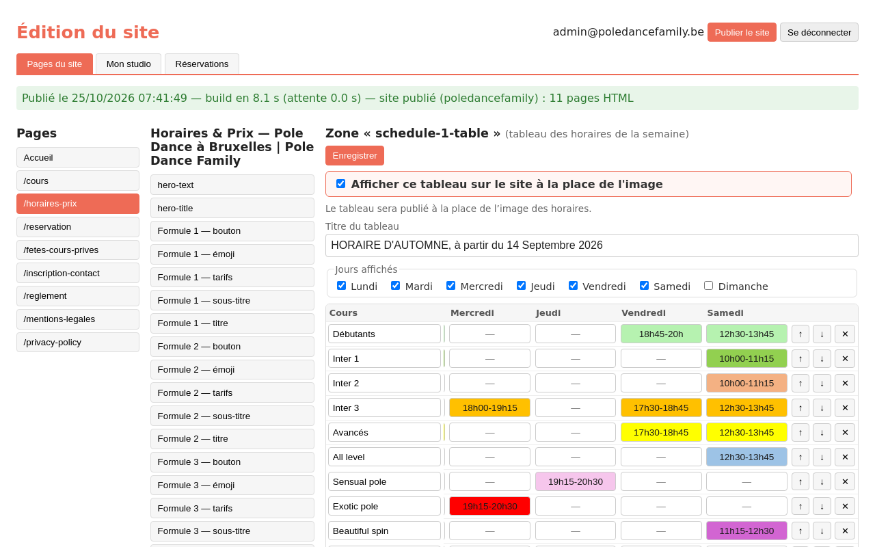
Task: Select the hero-title zone
Action: (x=232, y=208)
